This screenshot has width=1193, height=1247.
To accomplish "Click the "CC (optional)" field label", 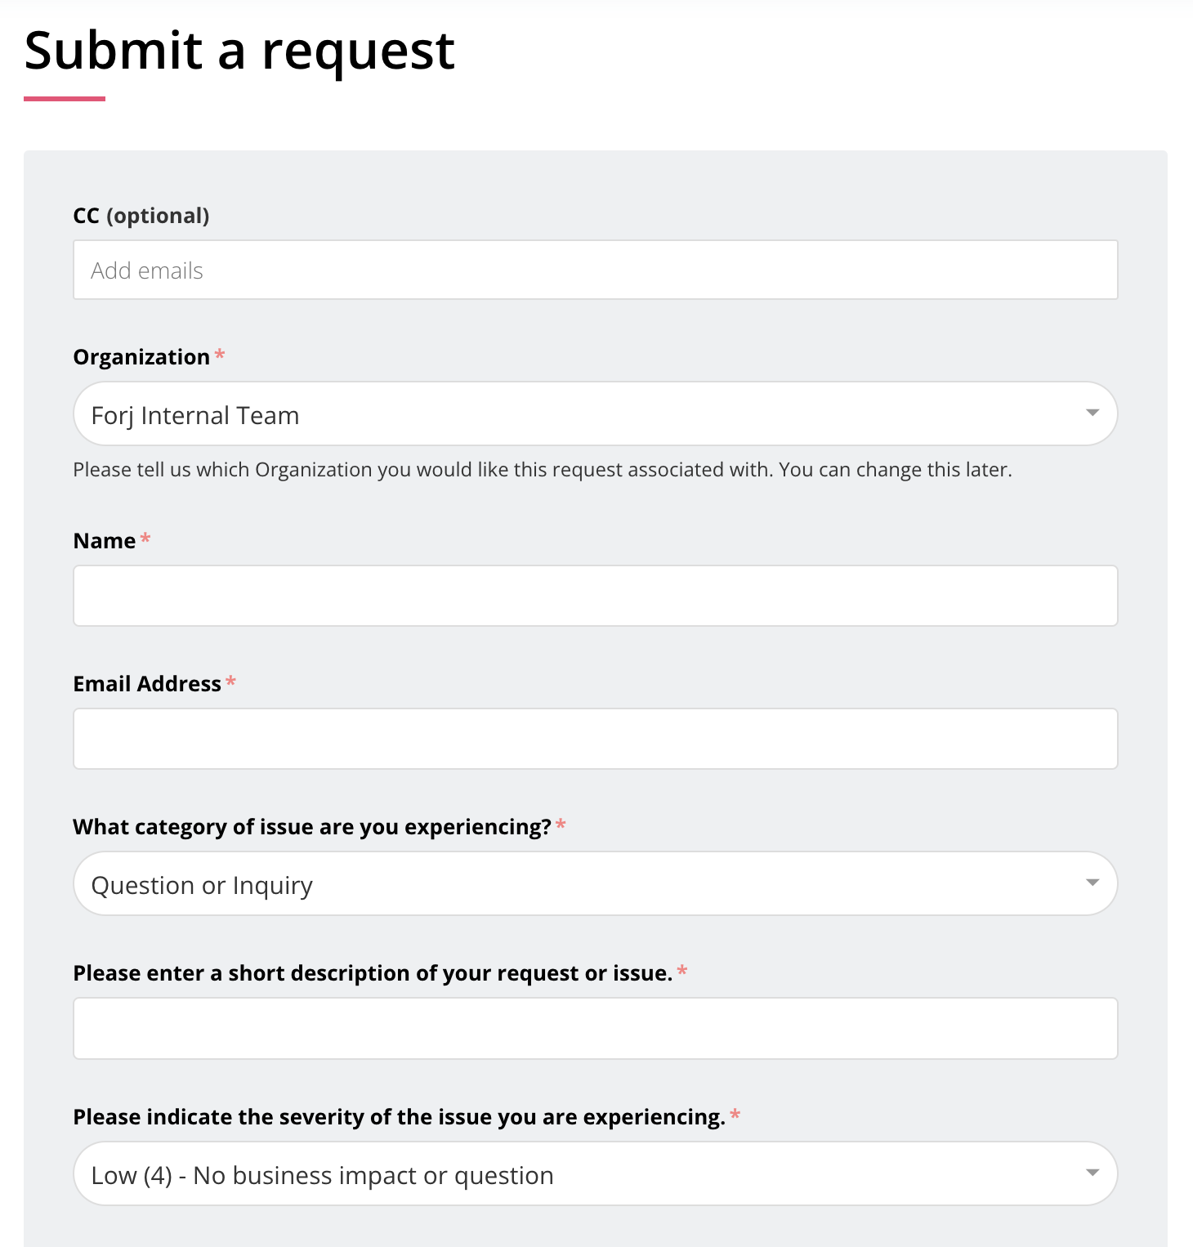I will (141, 216).
